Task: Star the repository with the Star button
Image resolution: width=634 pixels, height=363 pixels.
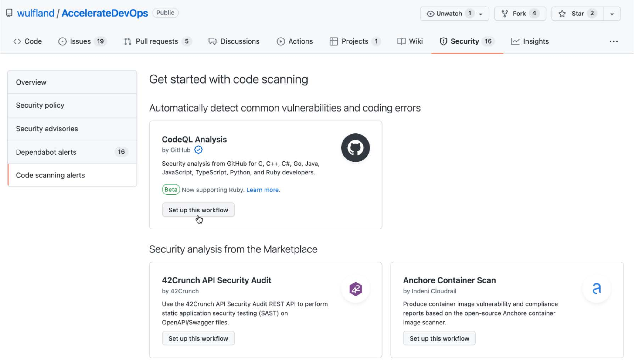Action: [x=577, y=14]
